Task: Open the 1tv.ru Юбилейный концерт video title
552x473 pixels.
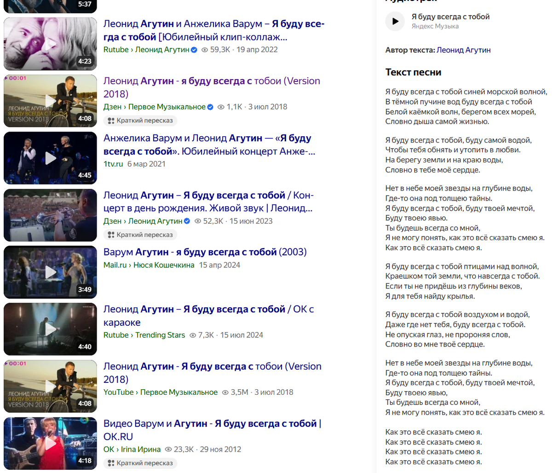Action: 209,144
